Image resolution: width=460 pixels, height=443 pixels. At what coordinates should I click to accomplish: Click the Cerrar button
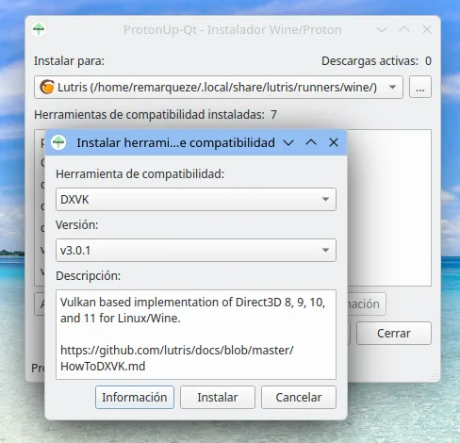coord(394,334)
